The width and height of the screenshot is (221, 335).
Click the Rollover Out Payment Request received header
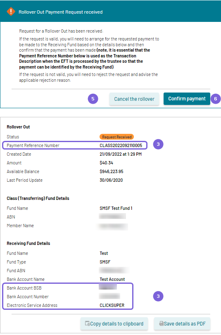pos(60,12)
